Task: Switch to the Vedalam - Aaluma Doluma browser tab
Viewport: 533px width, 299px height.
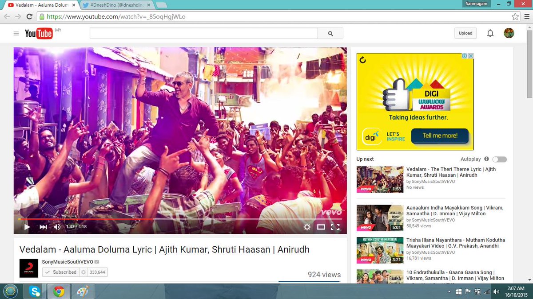Action: tap(43, 4)
